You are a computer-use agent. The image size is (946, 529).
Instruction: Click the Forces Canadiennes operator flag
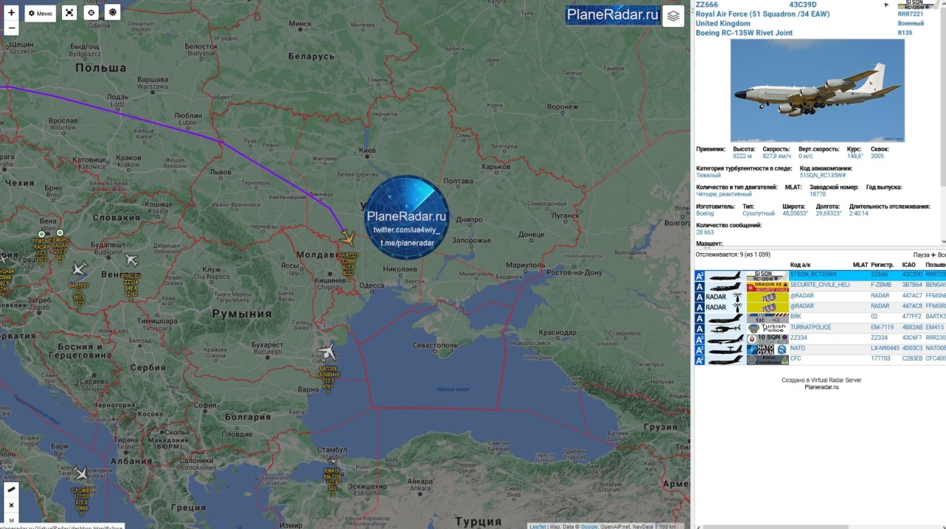tap(767, 359)
